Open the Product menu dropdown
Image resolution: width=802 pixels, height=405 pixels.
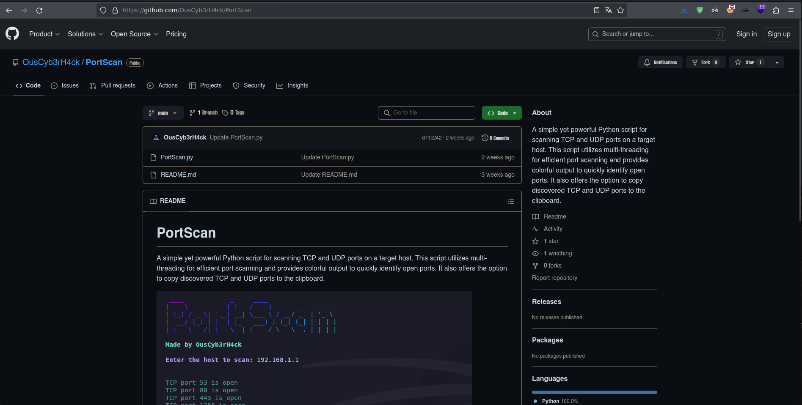pyautogui.click(x=44, y=34)
